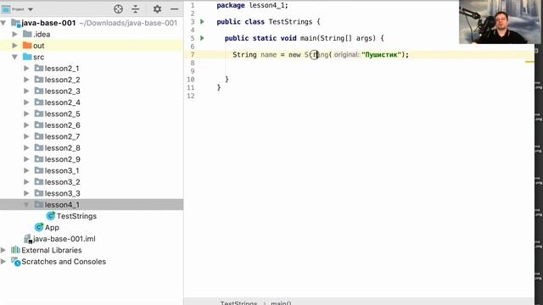The image size is (543, 305).
Task: Click the Scratches and Consoles icon
Action: [x=15, y=262]
